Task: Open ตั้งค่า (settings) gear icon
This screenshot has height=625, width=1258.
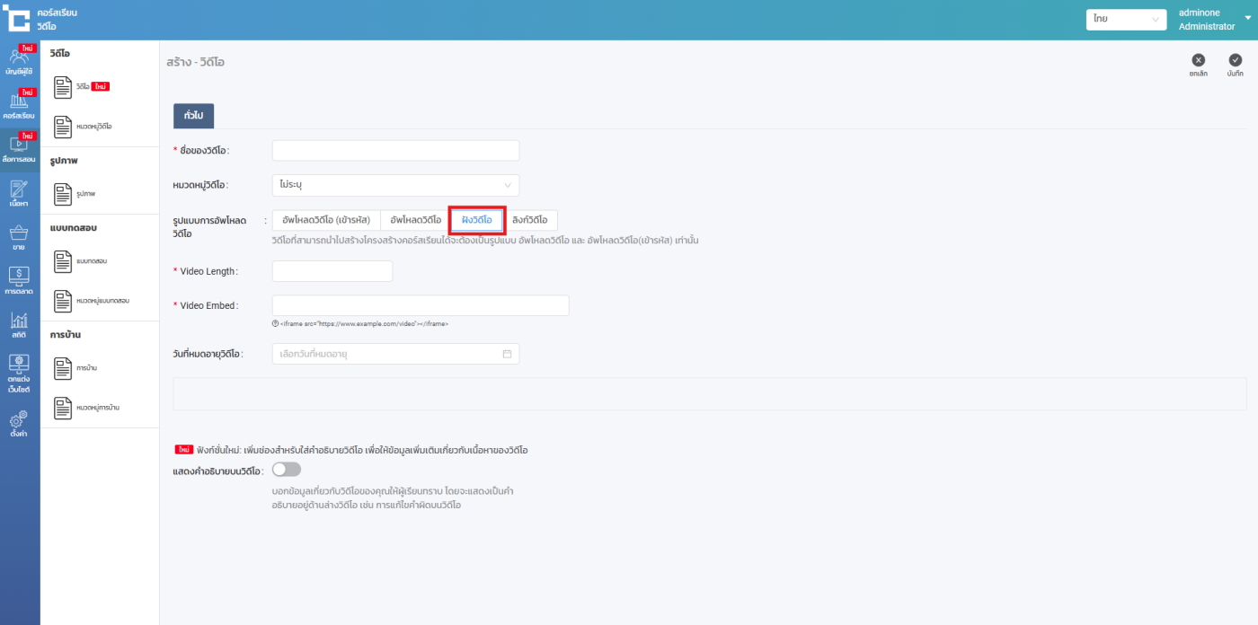Action: coord(19,423)
